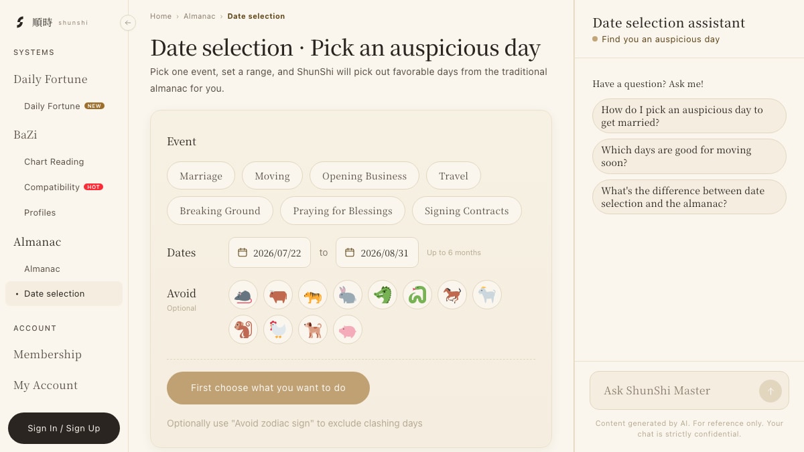
Task: Collapse the sidebar with the arrow button
Action: (x=128, y=23)
